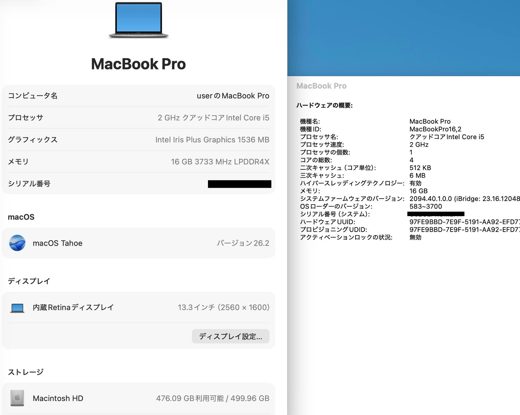
Task: Click 13.3インチ (2560 × 1600) text
Action: 223,307
